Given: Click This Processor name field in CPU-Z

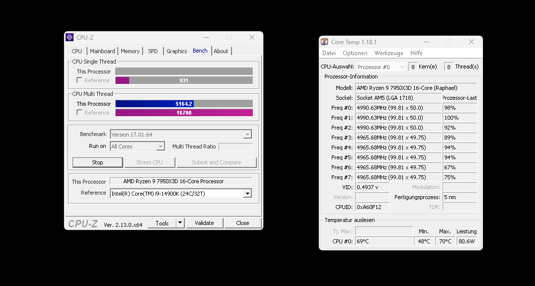Looking at the screenshot, I should pos(181,181).
